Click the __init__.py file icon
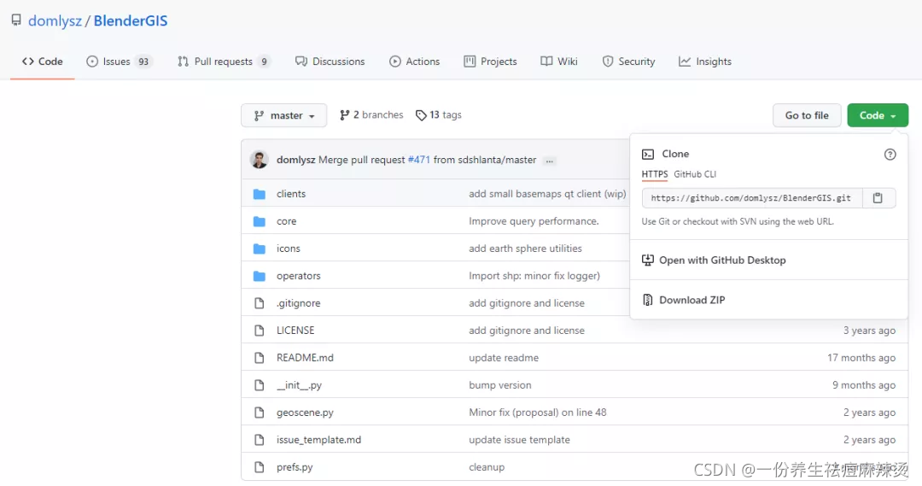922x486 pixels. tap(260, 385)
